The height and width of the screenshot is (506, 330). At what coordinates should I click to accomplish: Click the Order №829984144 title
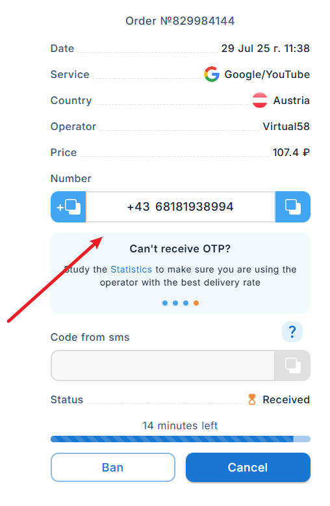[x=180, y=21]
